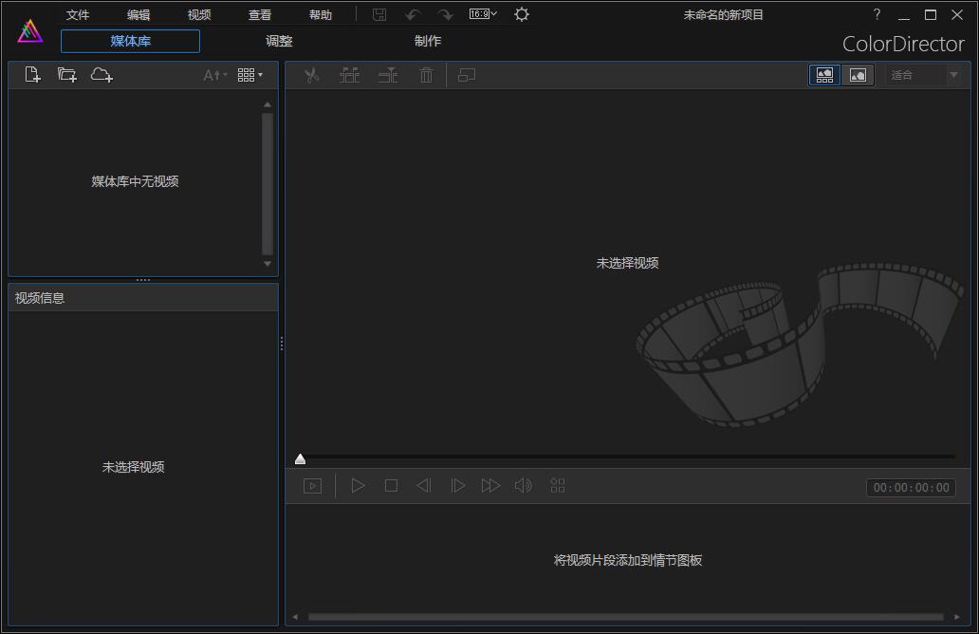Switch to the 制作 tab
979x634 pixels.
point(428,41)
